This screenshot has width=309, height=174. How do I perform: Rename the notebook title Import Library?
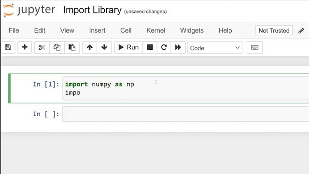point(92,10)
